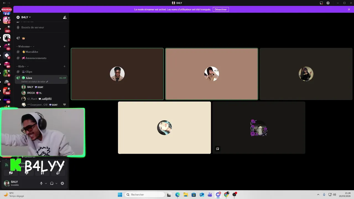The width and height of the screenshot is (354, 199).
Task: Toggle headphones deafen
Action: (x=52, y=183)
